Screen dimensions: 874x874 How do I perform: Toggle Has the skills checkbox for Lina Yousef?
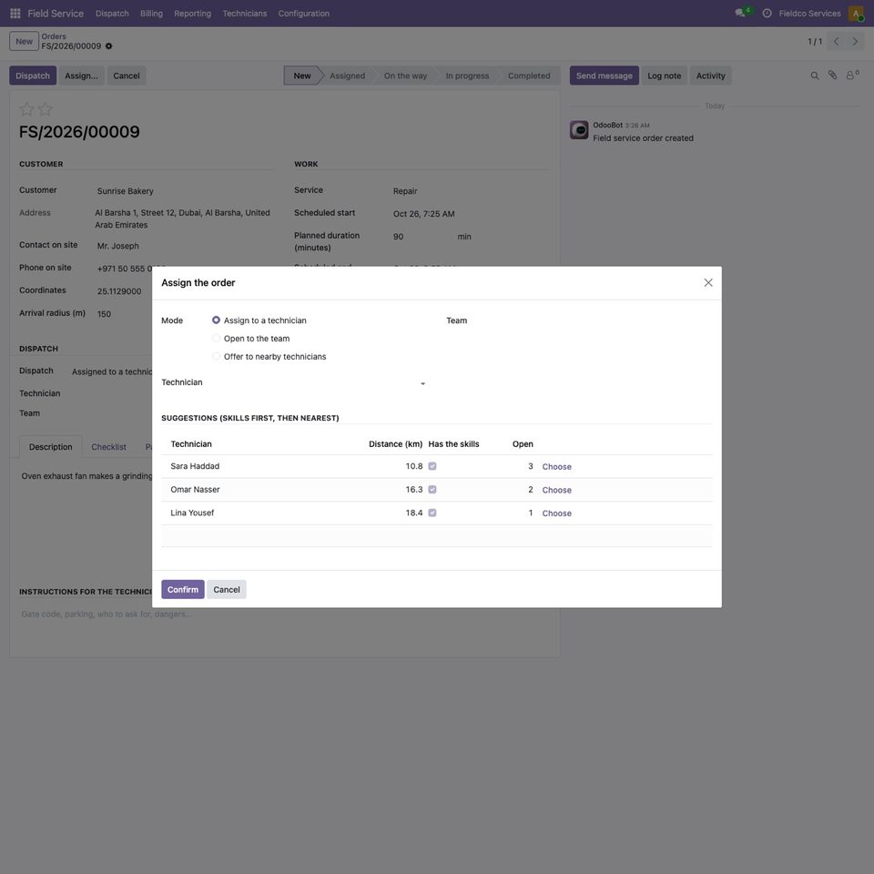click(x=432, y=513)
